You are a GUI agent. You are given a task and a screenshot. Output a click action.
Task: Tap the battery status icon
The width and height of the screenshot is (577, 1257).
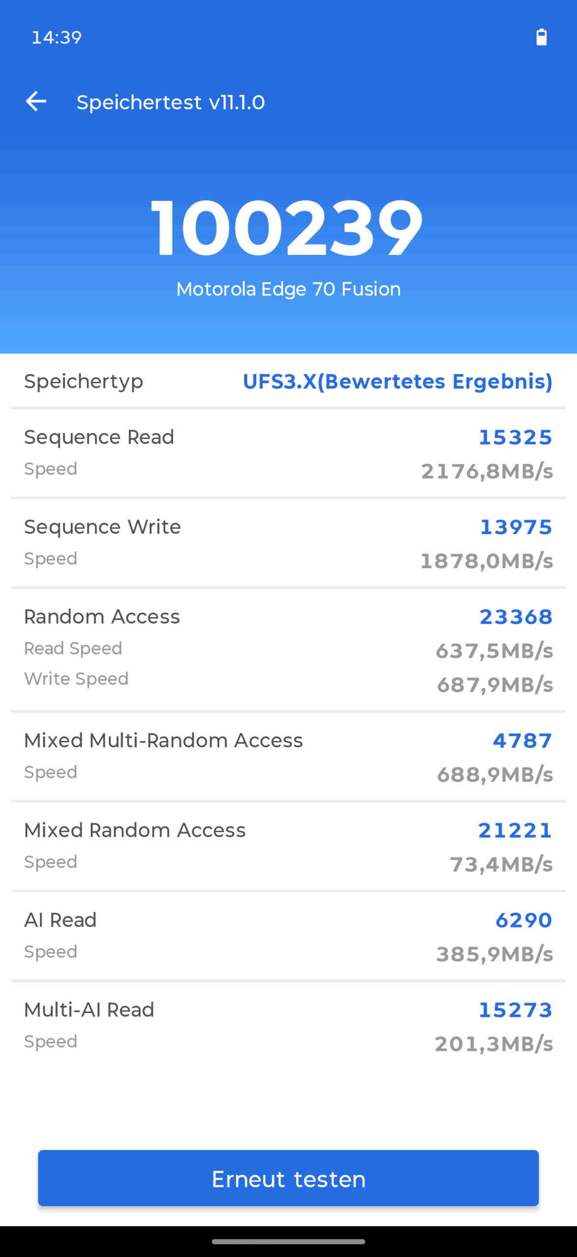(x=541, y=37)
